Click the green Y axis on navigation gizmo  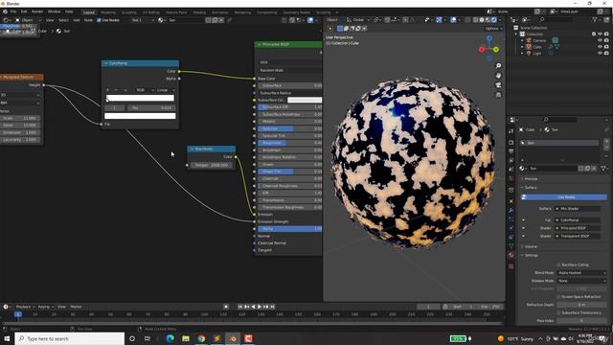click(x=496, y=49)
